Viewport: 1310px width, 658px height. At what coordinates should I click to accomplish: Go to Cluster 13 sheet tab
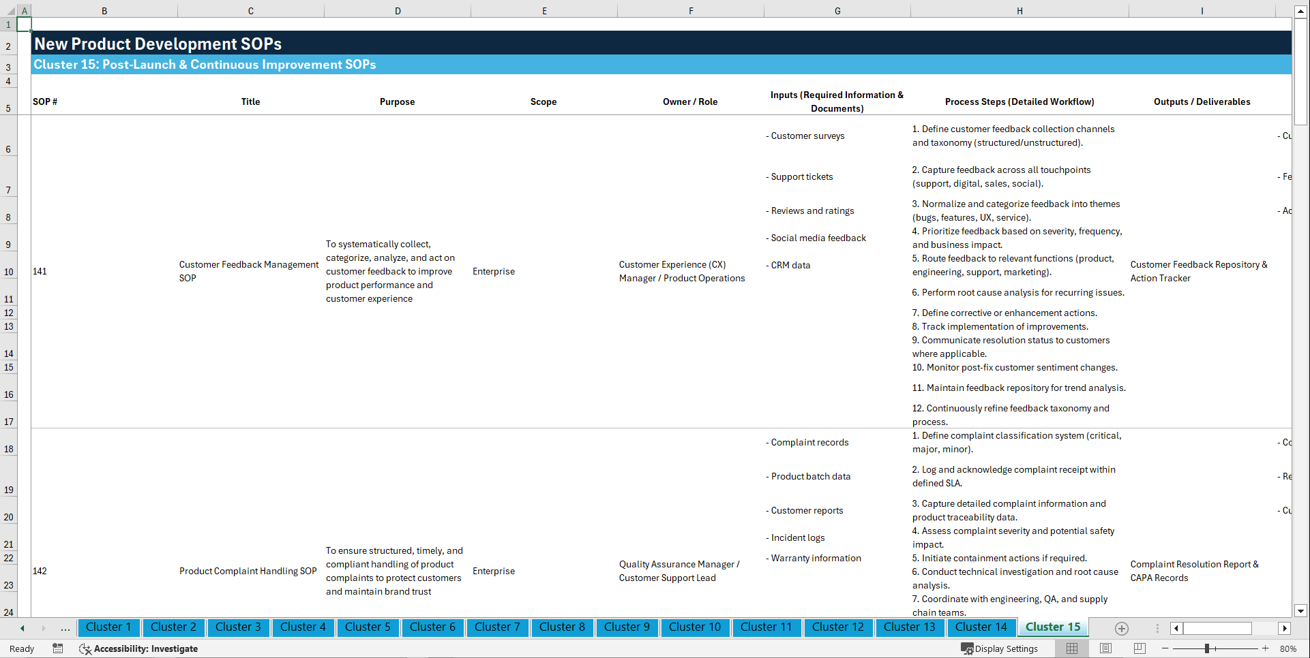click(x=910, y=627)
